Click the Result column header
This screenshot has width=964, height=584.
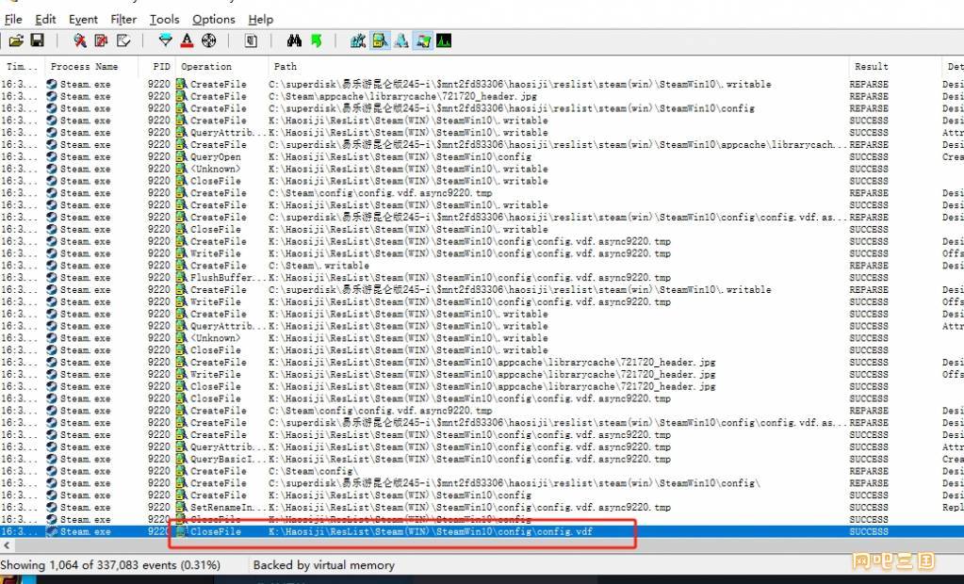coord(871,67)
